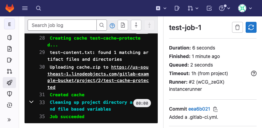Open the hamburger main menu
The width and height of the screenshot is (262, 128).
coord(25,8)
